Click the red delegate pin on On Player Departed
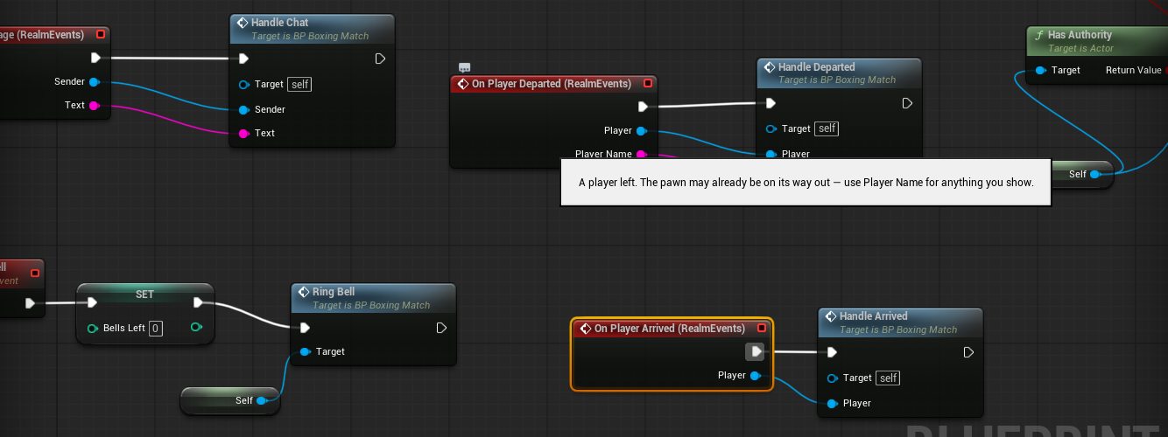 pos(648,84)
